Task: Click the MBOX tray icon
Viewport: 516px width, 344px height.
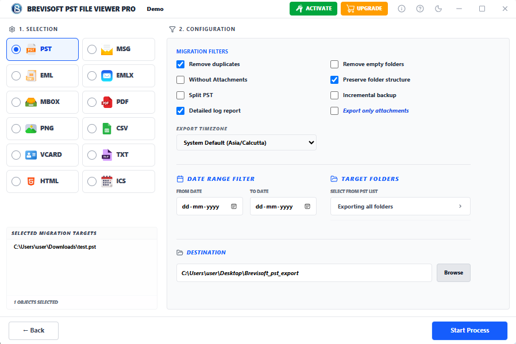Action: (31, 102)
